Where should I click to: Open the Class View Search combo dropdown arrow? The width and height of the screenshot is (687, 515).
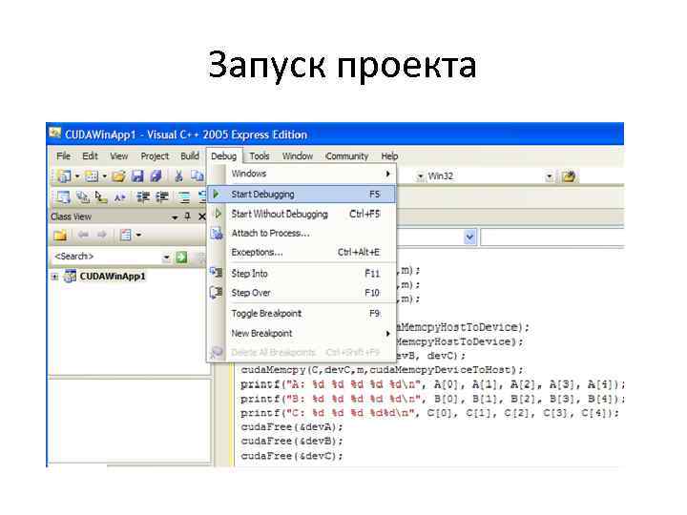coord(166,257)
